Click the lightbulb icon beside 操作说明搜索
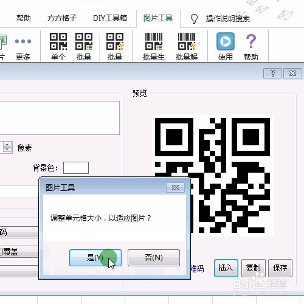 [x=194, y=19]
